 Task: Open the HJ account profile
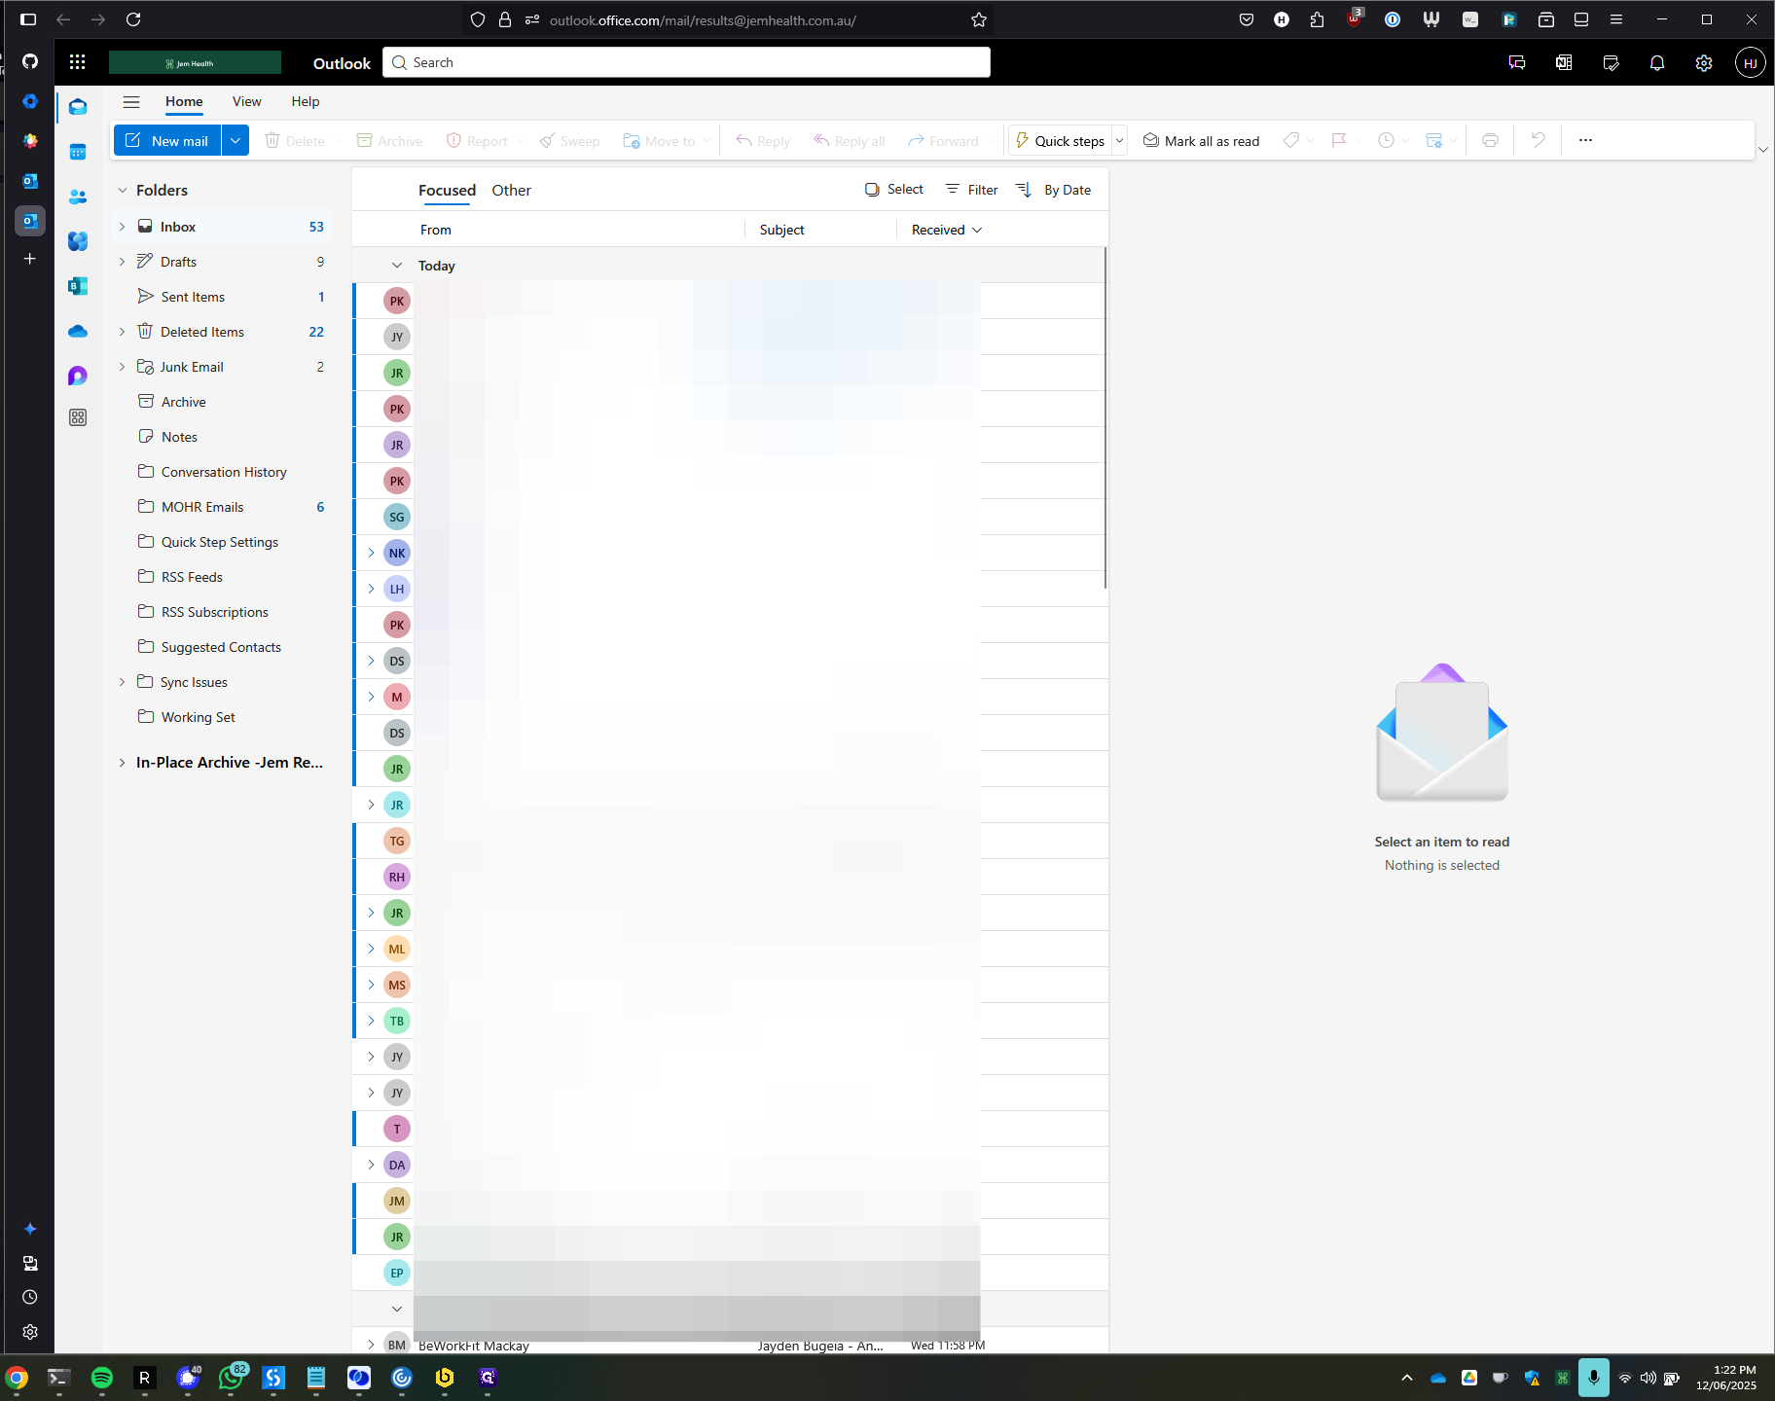(x=1751, y=62)
